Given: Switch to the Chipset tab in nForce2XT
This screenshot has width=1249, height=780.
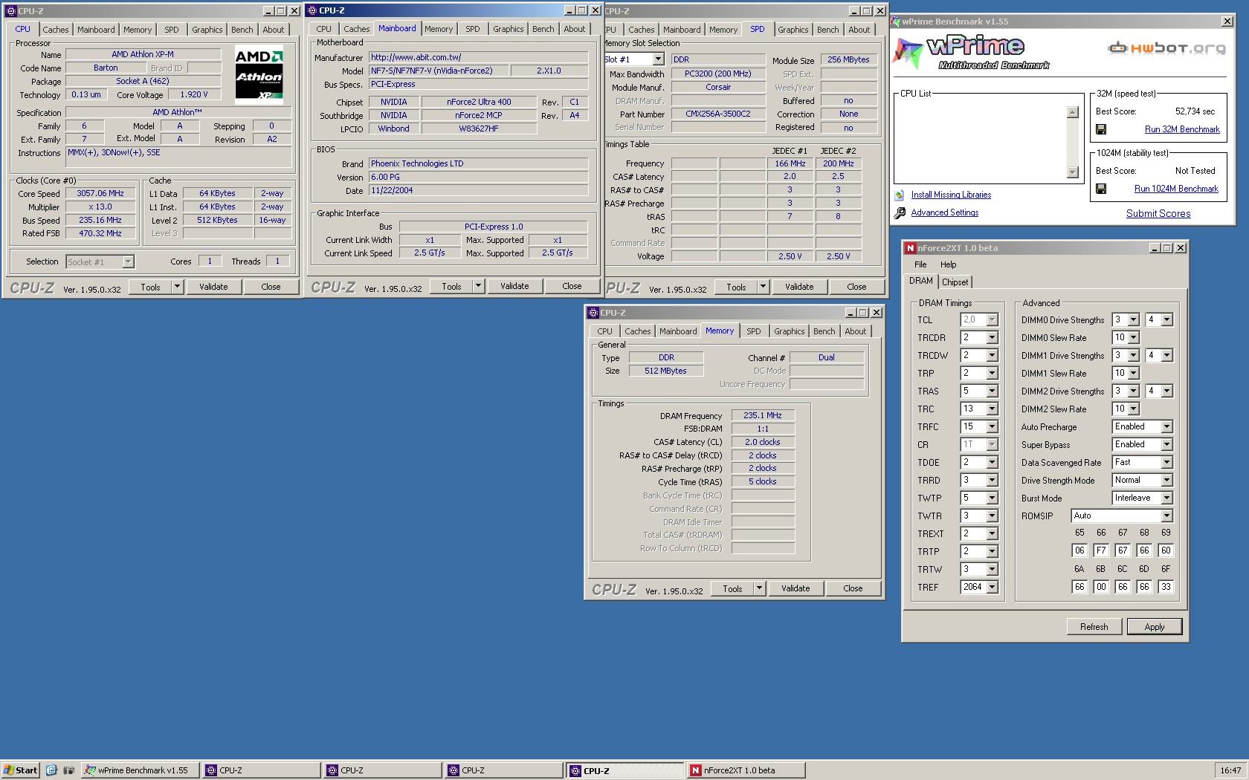Looking at the screenshot, I should point(955,282).
